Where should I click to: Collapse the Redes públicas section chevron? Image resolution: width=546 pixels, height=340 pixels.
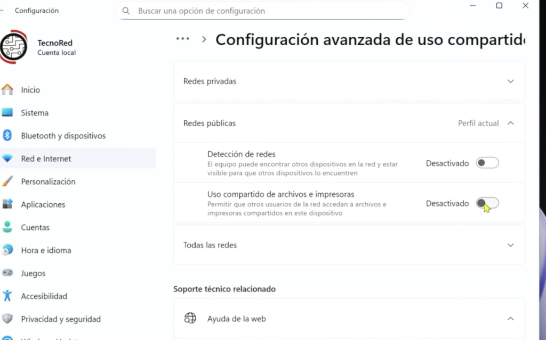point(510,123)
